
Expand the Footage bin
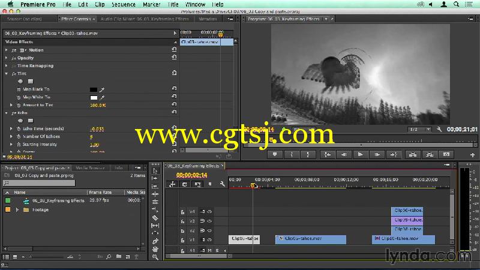(x=17, y=209)
